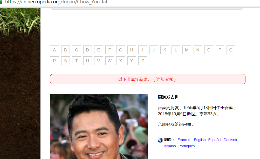Go to letter H listing
Viewport: 260px width, 159px height.
click(132, 50)
